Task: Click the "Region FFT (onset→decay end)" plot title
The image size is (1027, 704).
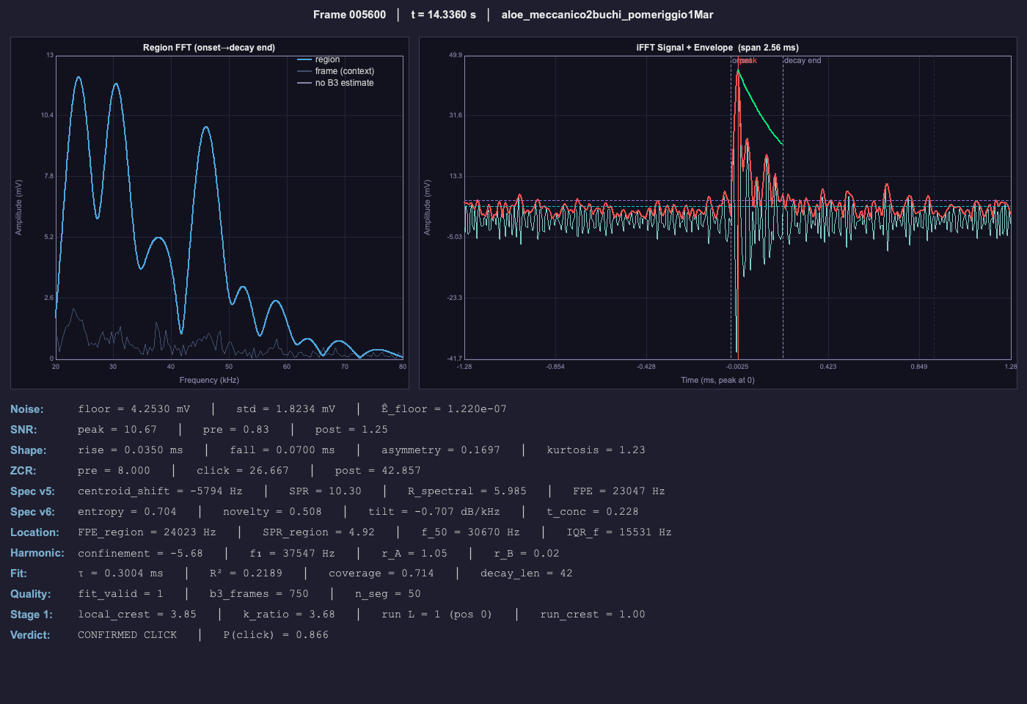Action: pyautogui.click(x=209, y=48)
